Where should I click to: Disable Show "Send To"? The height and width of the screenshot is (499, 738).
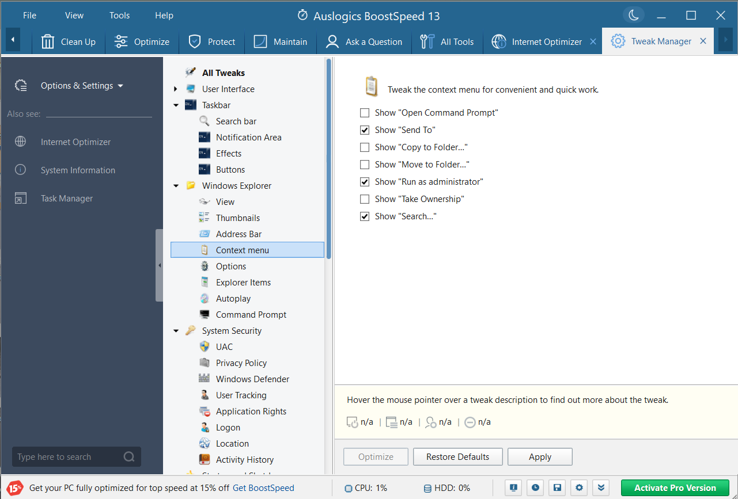pyautogui.click(x=364, y=130)
